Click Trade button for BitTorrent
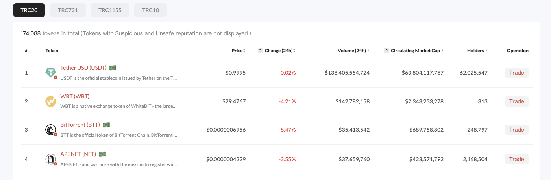 pos(517,130)
